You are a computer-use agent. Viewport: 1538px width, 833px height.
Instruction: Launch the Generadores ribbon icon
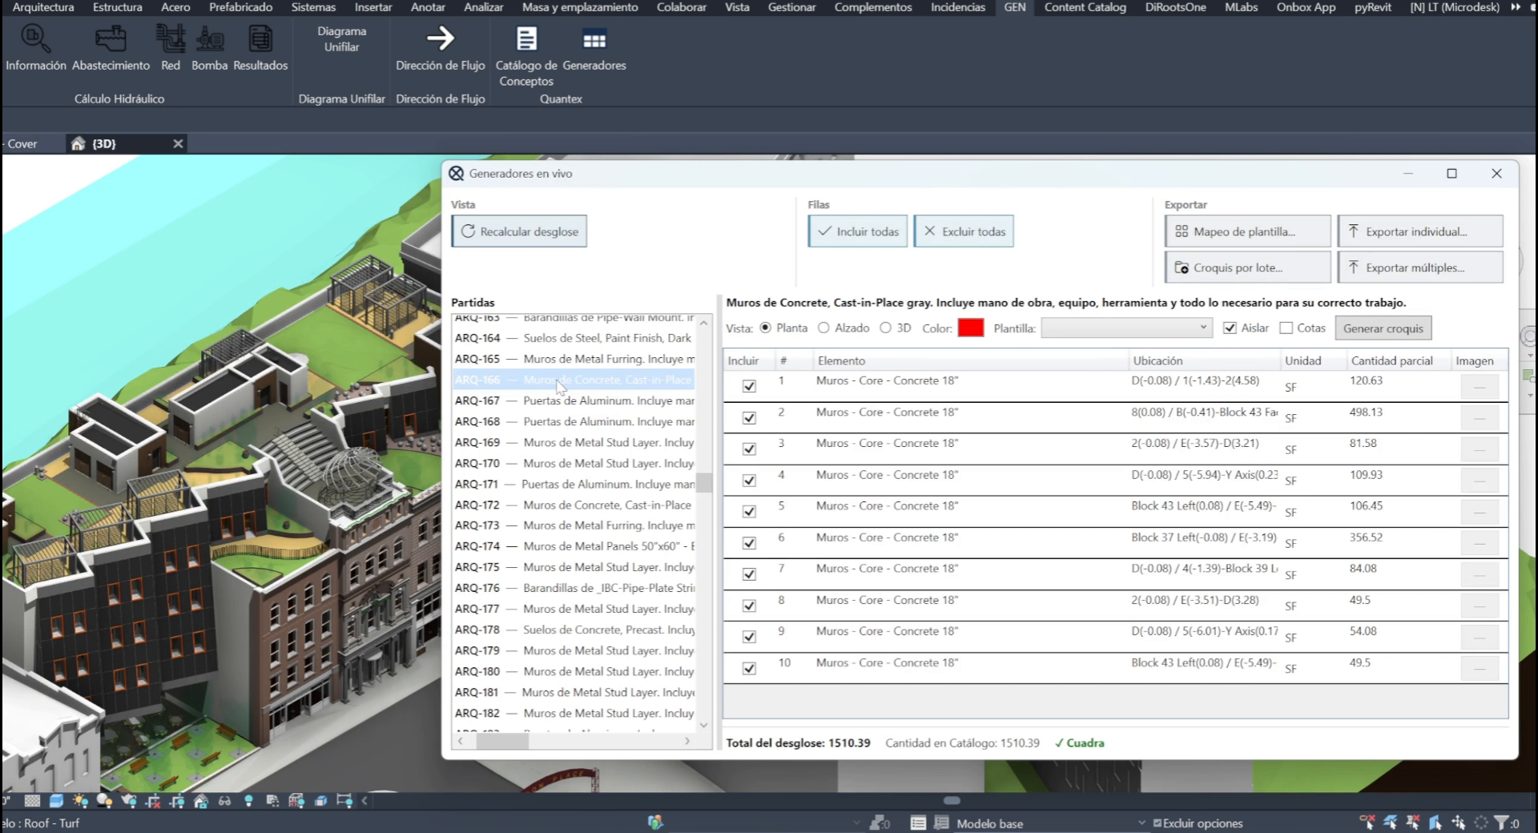point(594,38)
